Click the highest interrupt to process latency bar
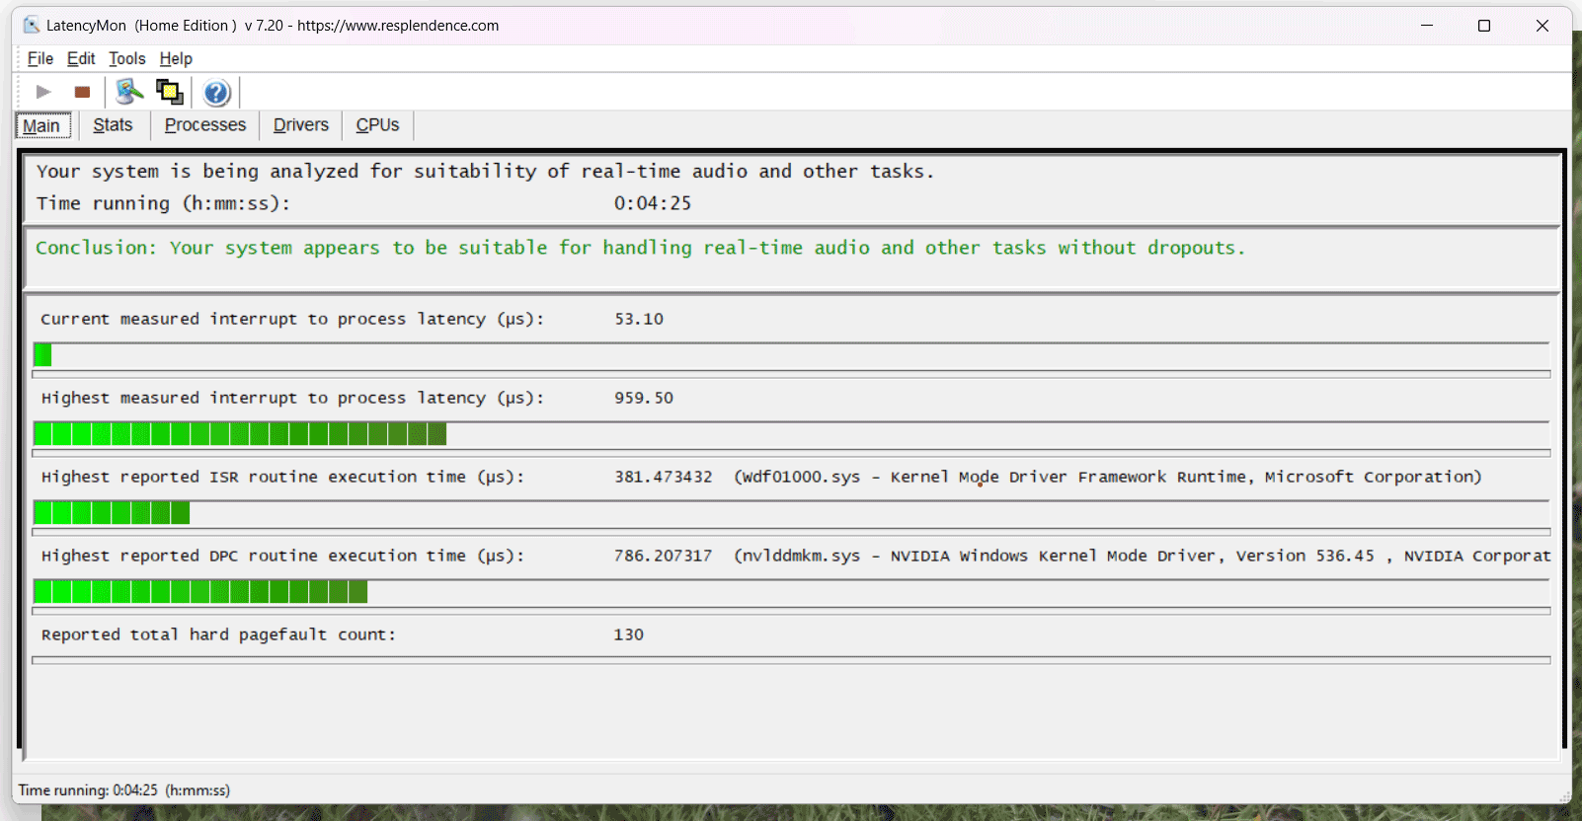This screenshot has height=821, width=1582. pyautogui.click(x=791, y=434)
